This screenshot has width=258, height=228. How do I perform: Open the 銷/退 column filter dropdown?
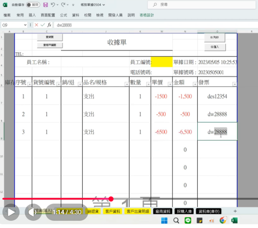coord(80,84)
